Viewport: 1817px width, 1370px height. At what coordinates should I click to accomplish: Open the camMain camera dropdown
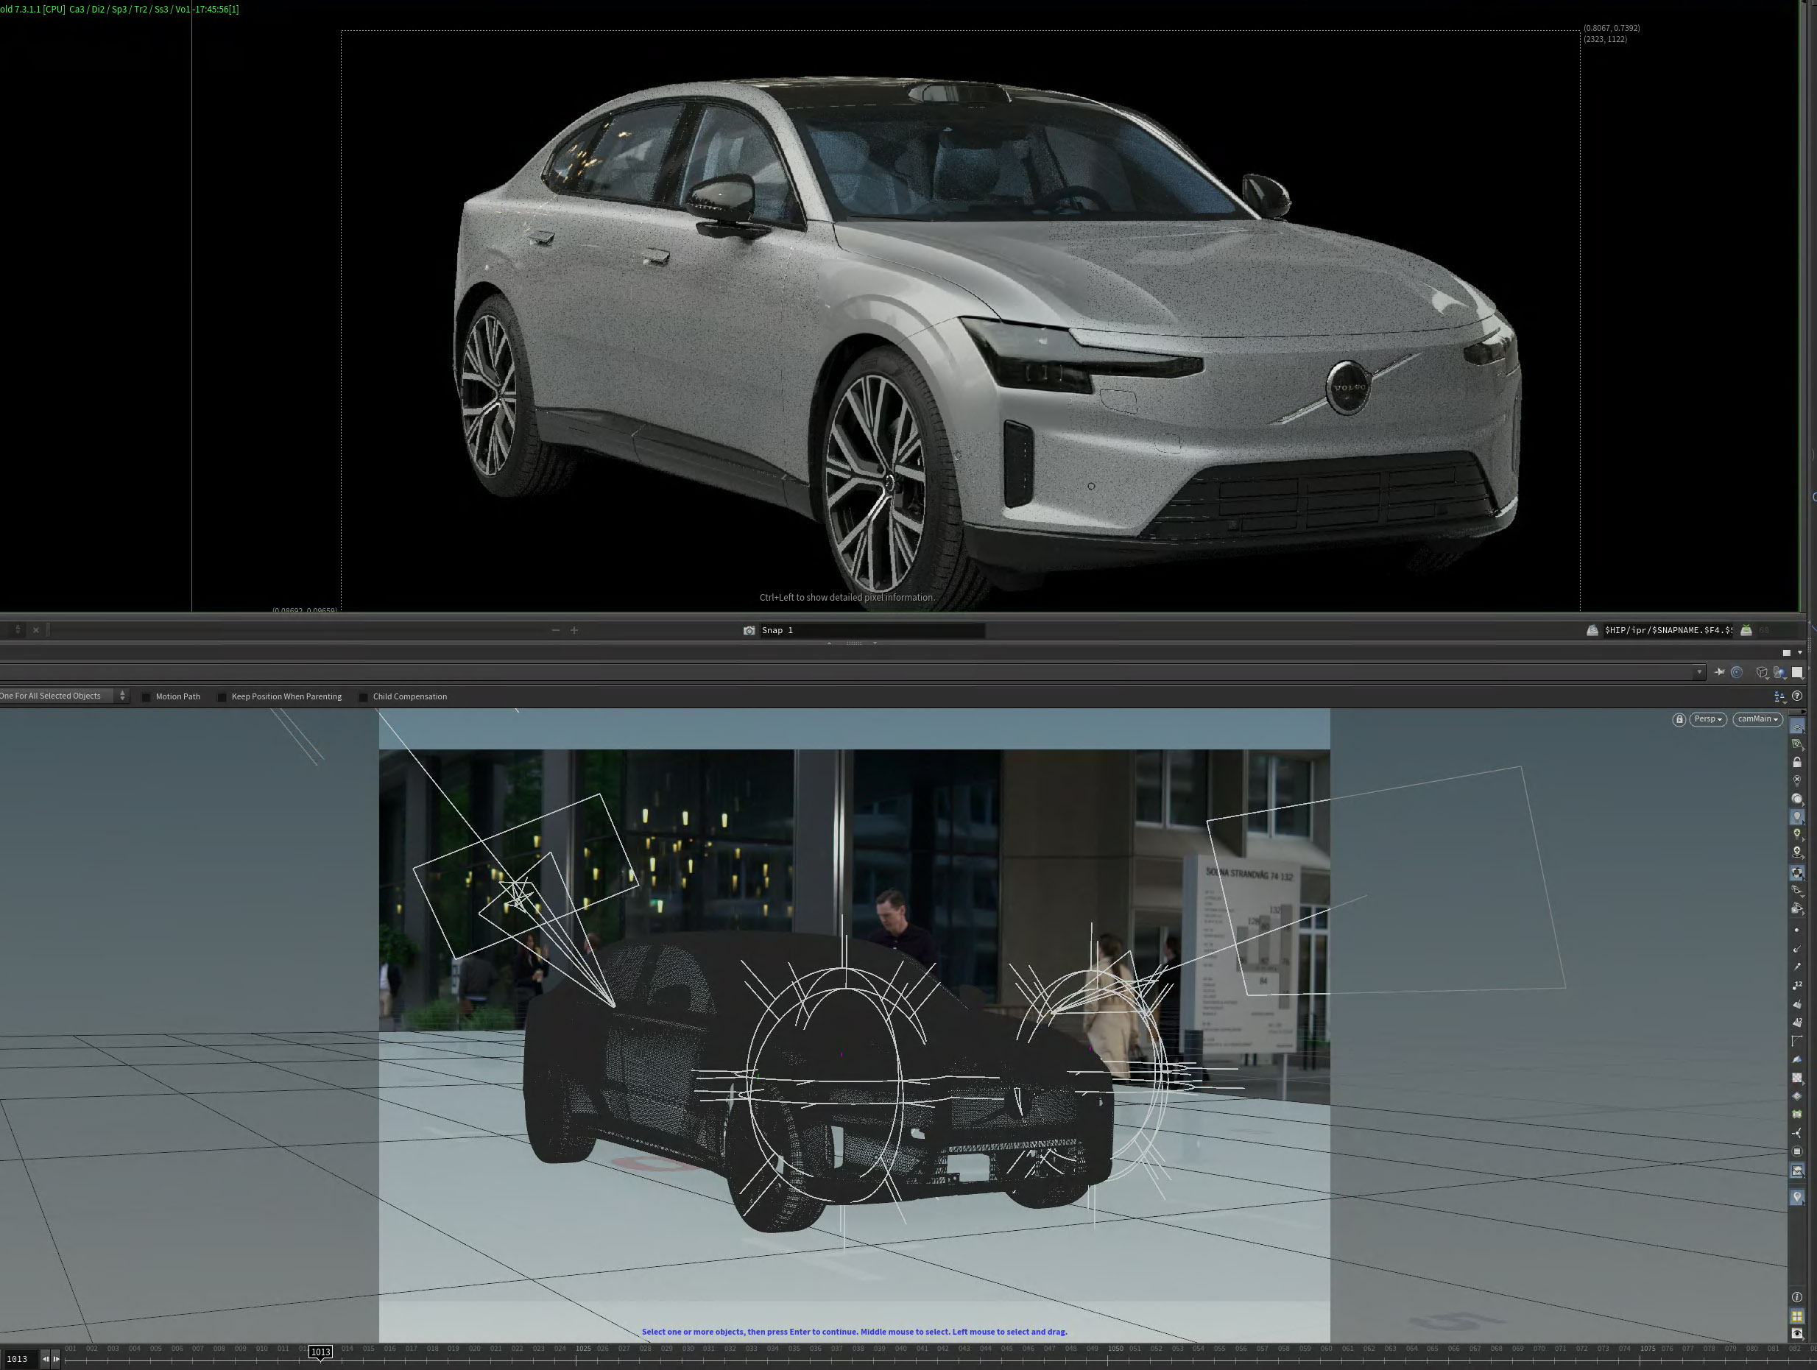tap(1757, 719)
